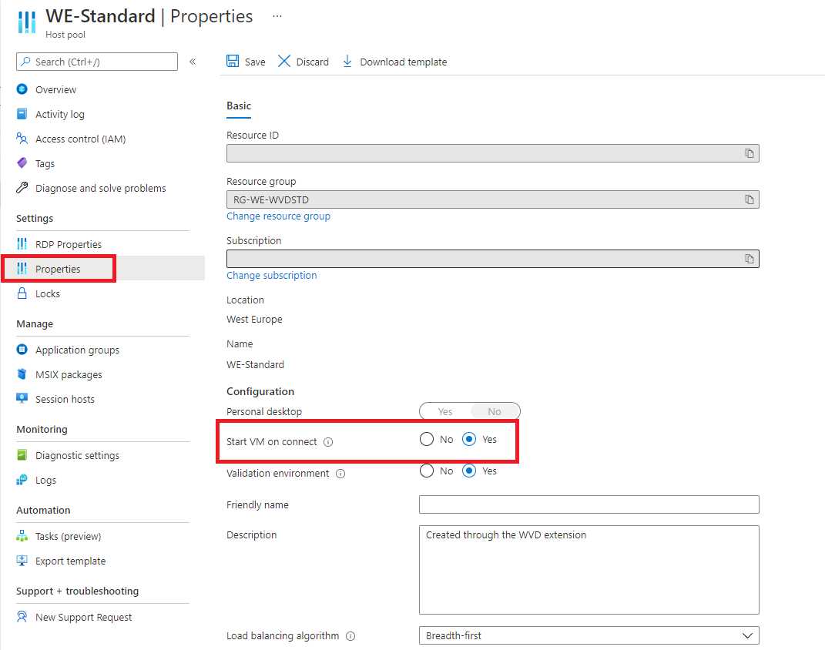The height and width of the screenshot is (650, 825).
Task: Click the Change subscription link
Action: [271, 275]
